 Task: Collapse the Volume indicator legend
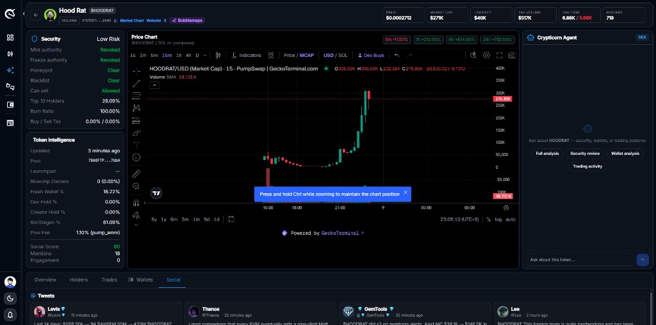pos(154,85)
